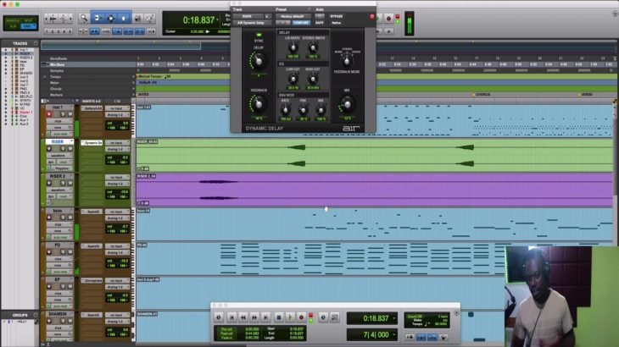Click the Bypass button in the plug-in header

coord(337,17)
